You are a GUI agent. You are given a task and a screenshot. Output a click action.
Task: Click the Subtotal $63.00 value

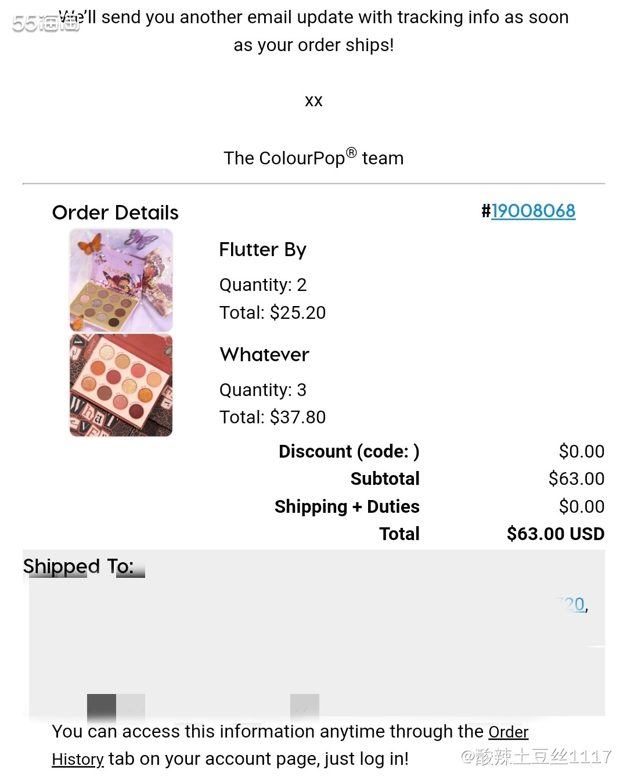point(576,479)
